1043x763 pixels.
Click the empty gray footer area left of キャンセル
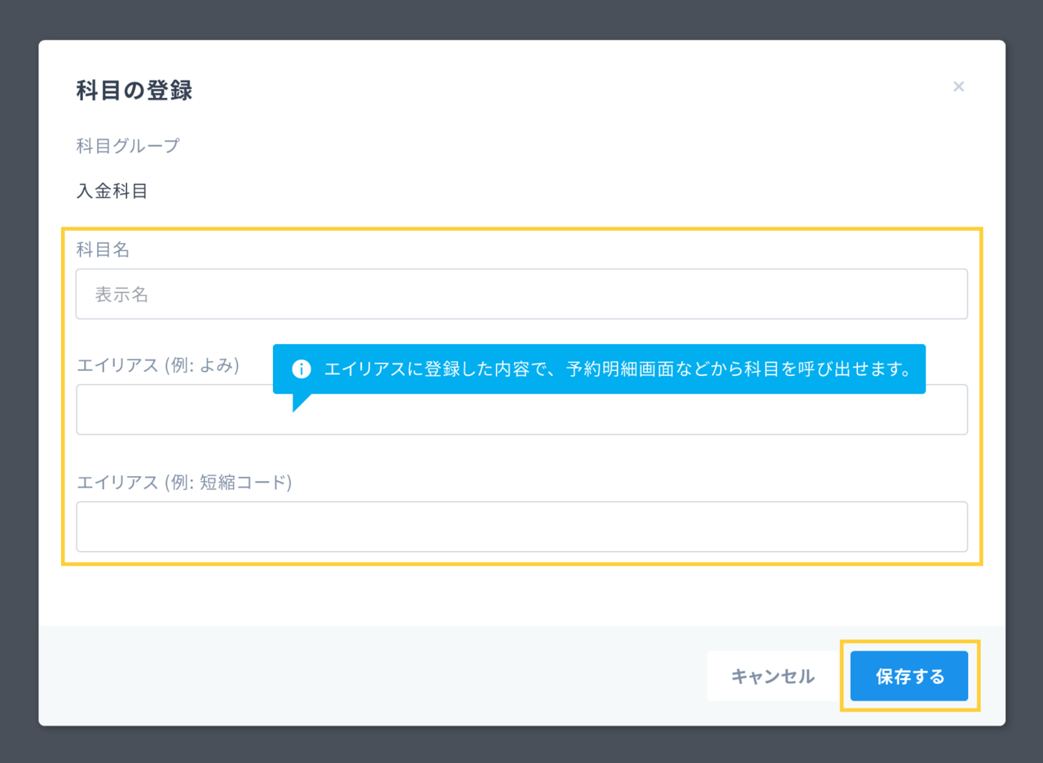click(x=367, y=676)
